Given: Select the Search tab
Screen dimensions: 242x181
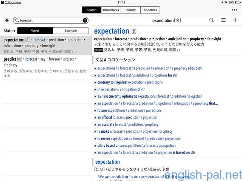Looking at the screenshot, I should (x=91, y=10).
